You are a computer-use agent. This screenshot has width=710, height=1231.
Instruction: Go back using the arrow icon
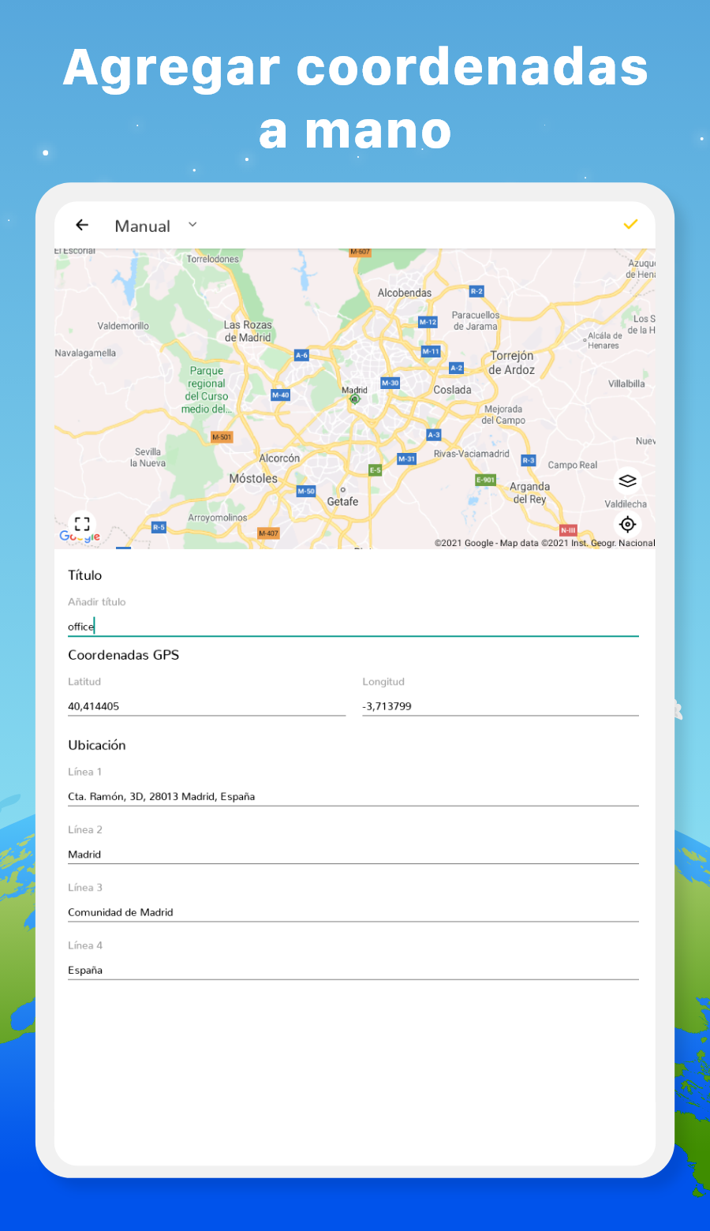(82, 225)
